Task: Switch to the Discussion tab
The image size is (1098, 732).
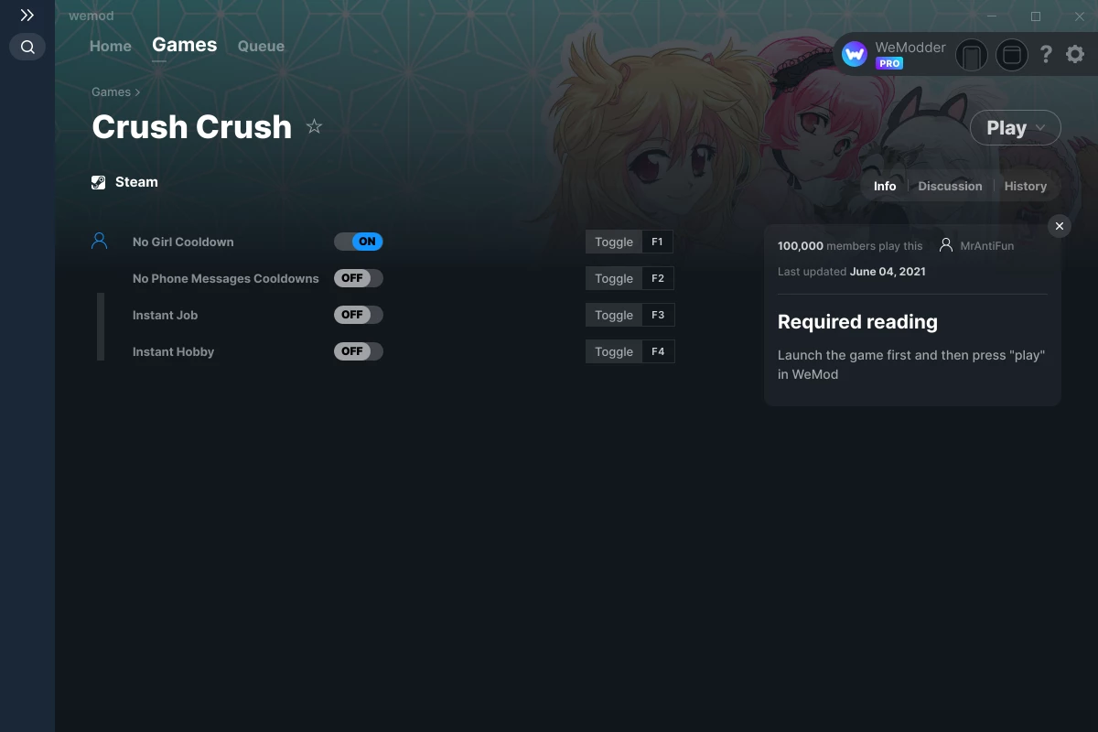Action: 950,186
